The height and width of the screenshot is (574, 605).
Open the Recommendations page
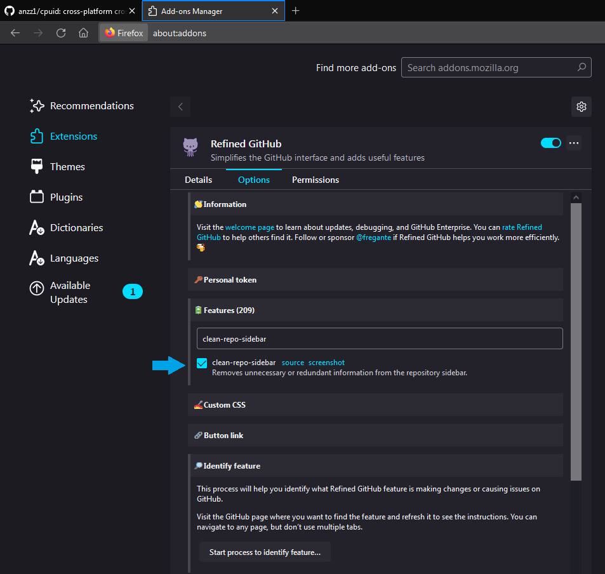click(x=93, y=105)
